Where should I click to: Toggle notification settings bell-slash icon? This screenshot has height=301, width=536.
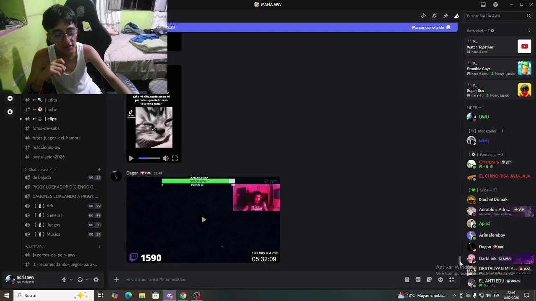[x=434, y=16]
